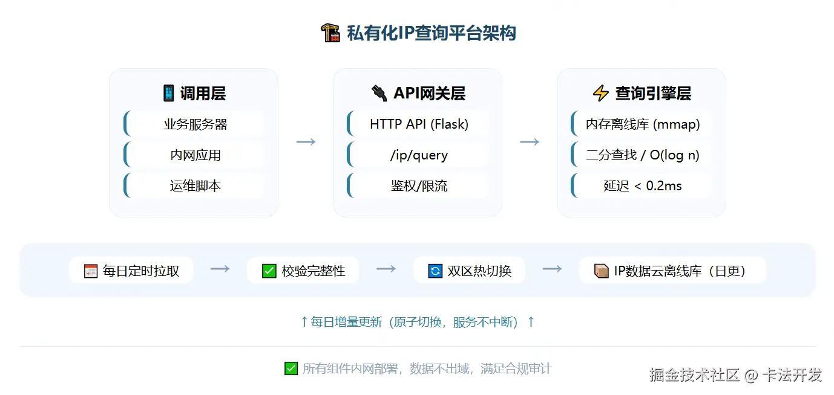
Task: Click the HTTP API (Flask) button
Action: pos(418,124)
